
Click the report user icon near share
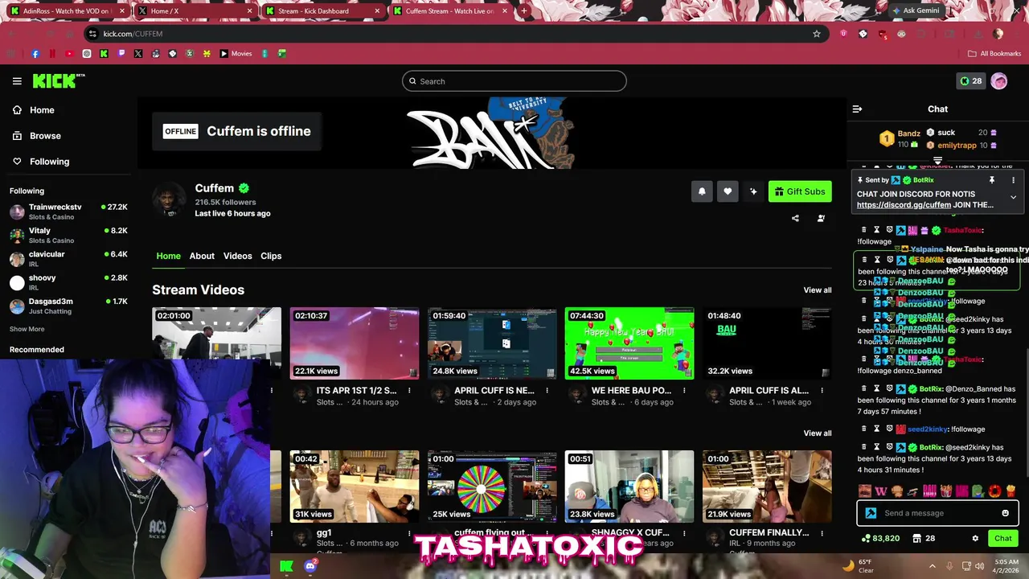tap(821, 218)
